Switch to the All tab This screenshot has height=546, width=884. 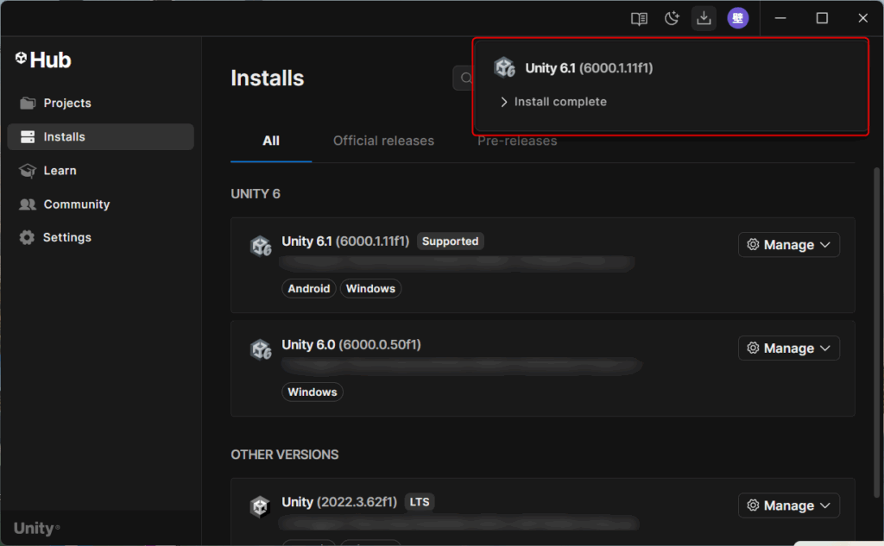(271, 141)
